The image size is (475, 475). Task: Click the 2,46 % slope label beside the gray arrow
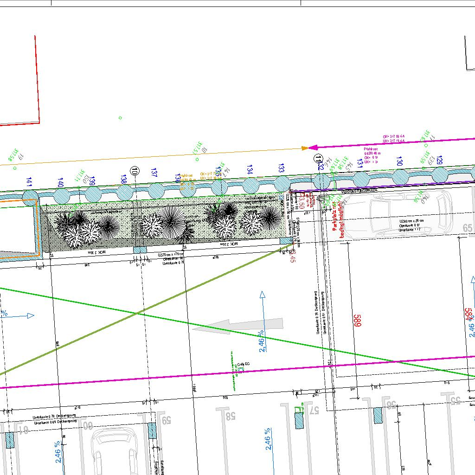click(261, 341)
